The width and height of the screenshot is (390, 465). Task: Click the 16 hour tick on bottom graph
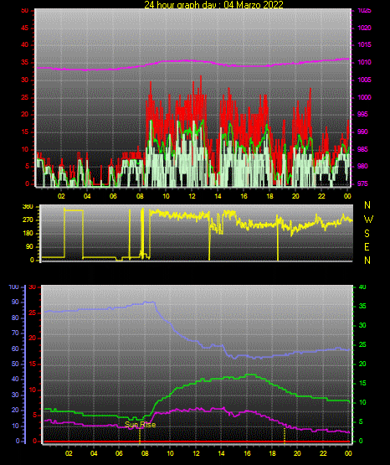click(x=247, y=453)
